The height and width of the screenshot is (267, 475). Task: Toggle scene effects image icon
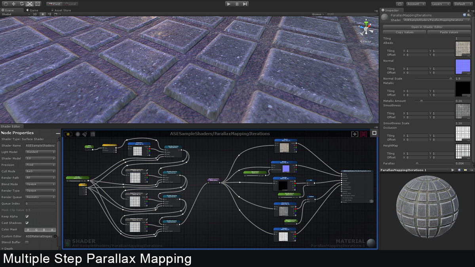[x=56, y=14]
